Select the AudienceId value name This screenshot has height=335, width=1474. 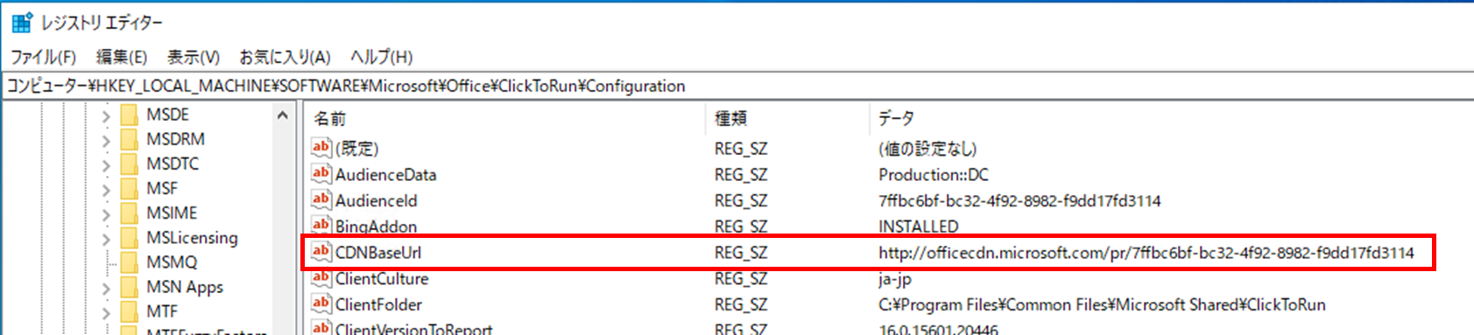[x=377, y=200]
